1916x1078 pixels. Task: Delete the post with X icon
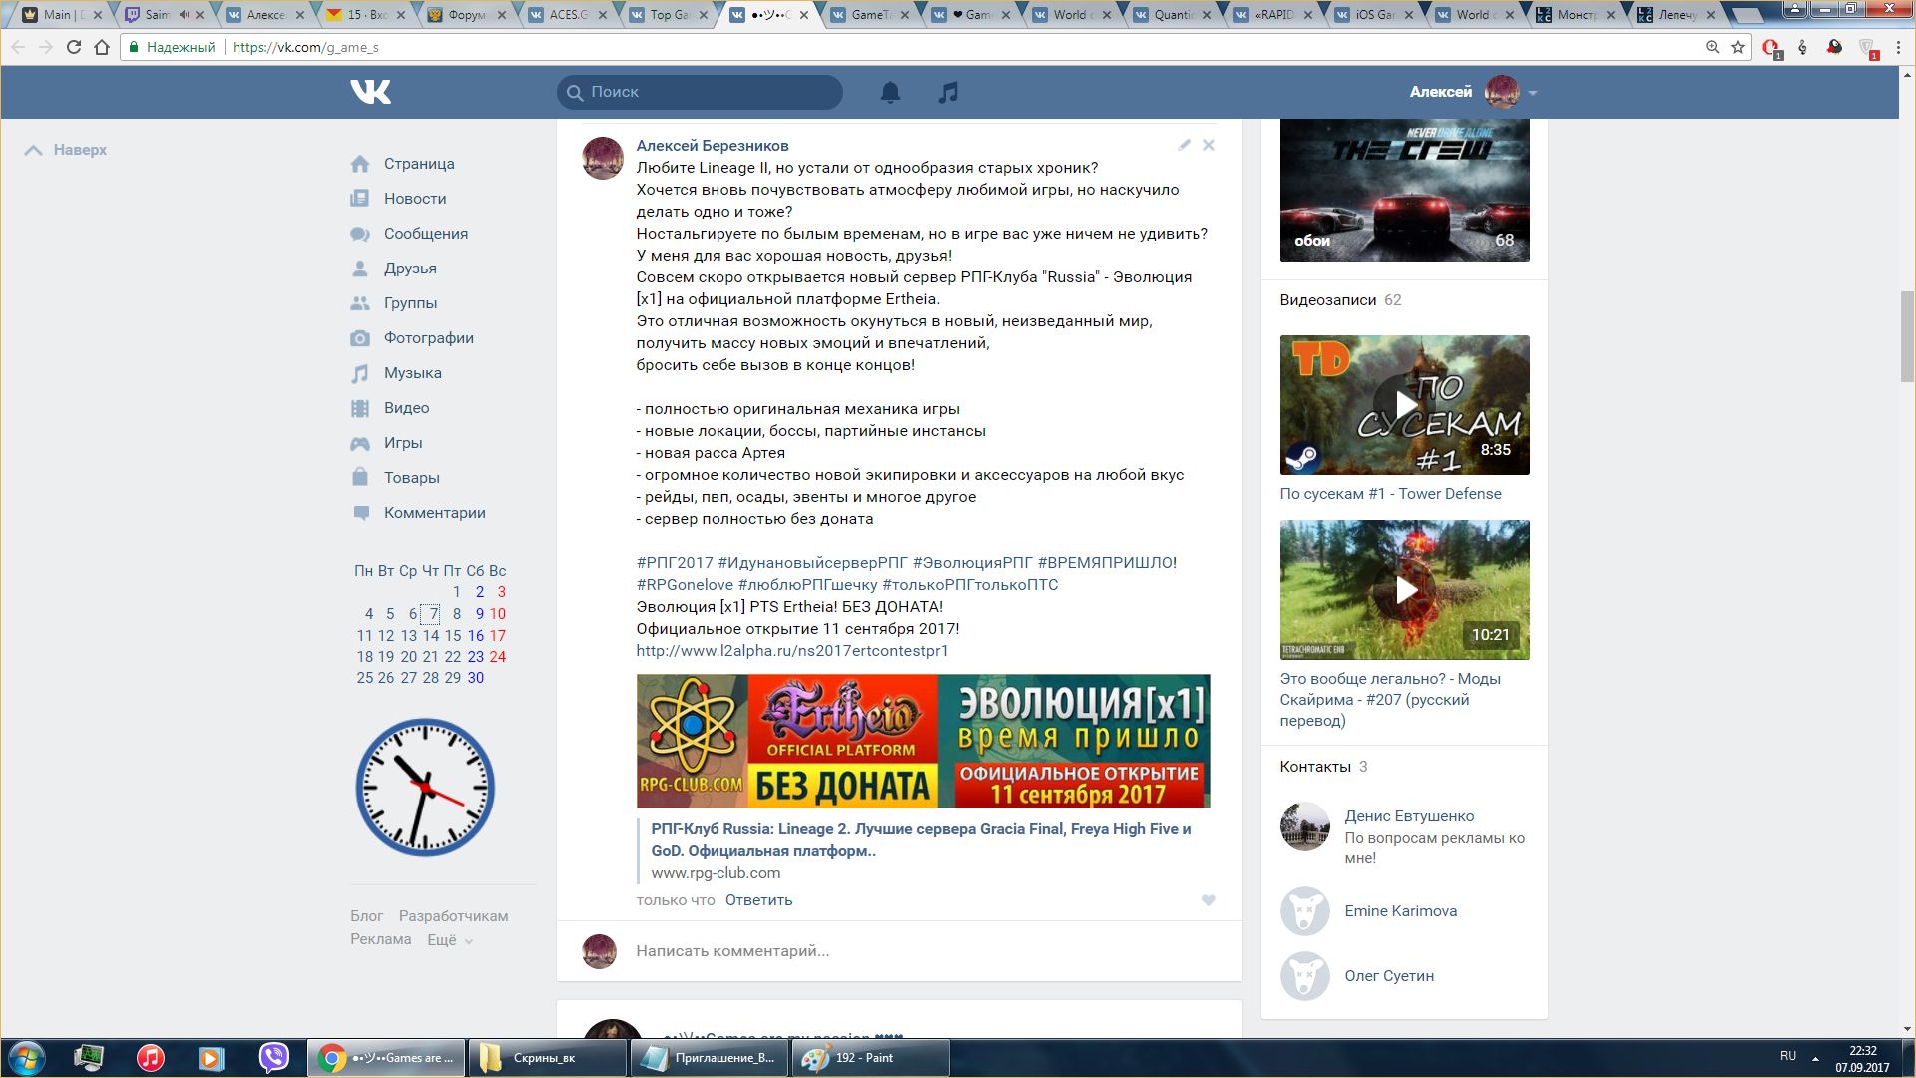(x=1208, y=145)
